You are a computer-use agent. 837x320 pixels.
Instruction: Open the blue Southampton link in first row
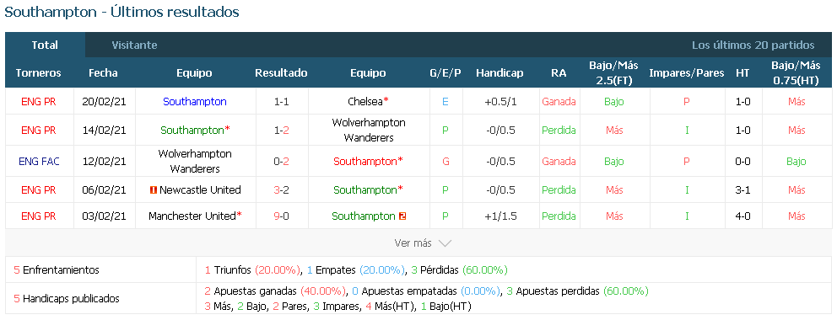click(x=195, y=101)
